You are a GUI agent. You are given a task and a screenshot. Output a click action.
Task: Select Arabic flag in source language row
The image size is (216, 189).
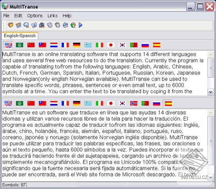(x=19, y=45)
